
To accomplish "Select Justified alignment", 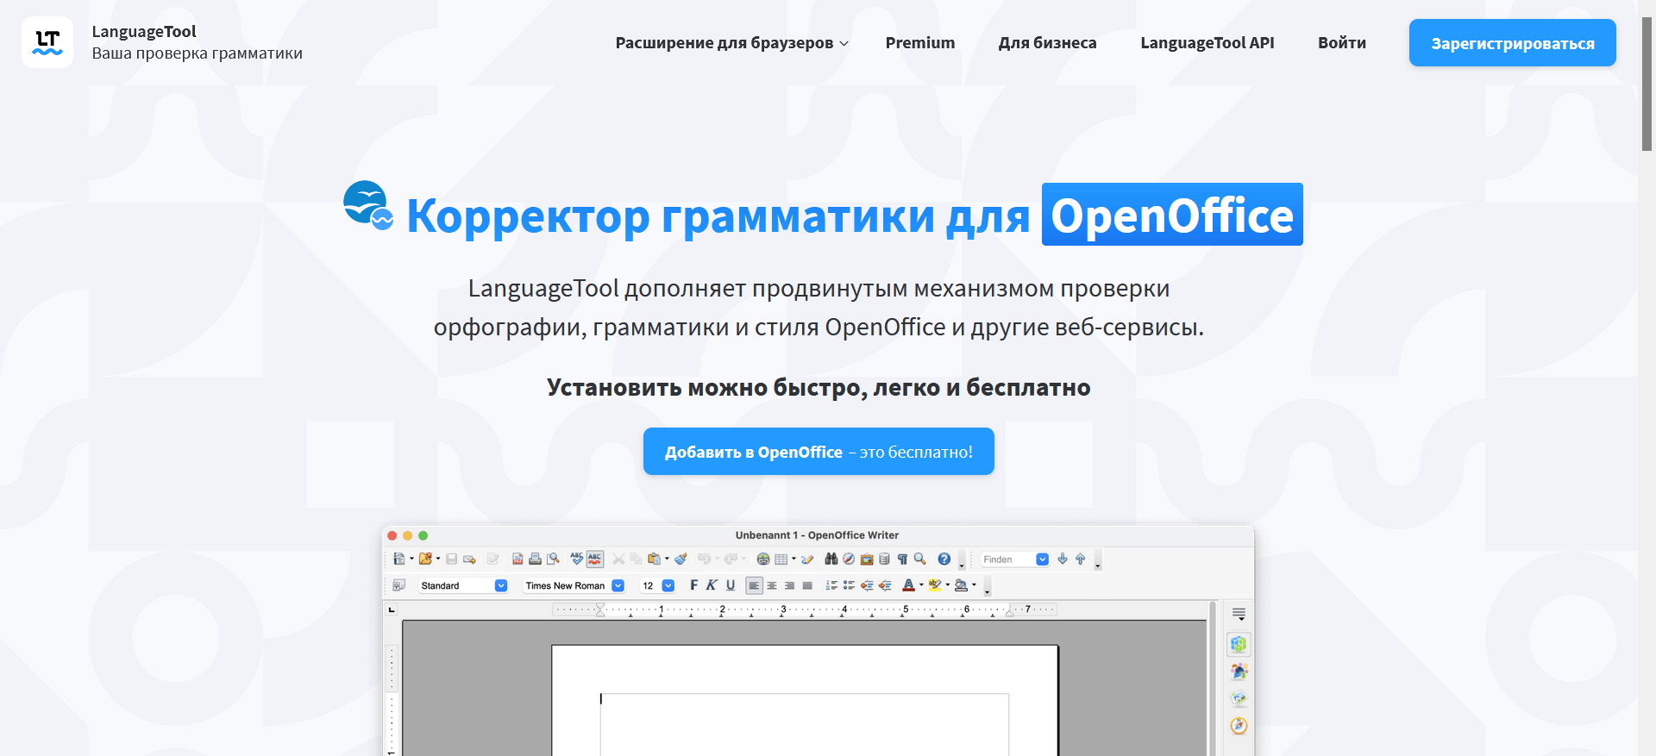I will tap(807, 585).
